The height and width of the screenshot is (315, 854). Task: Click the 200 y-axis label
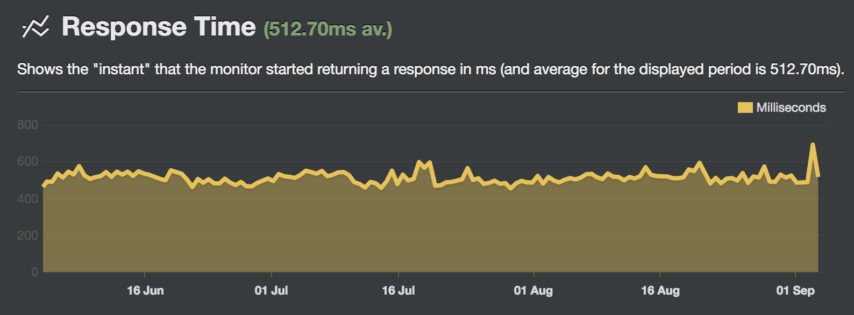coord(27,235)
